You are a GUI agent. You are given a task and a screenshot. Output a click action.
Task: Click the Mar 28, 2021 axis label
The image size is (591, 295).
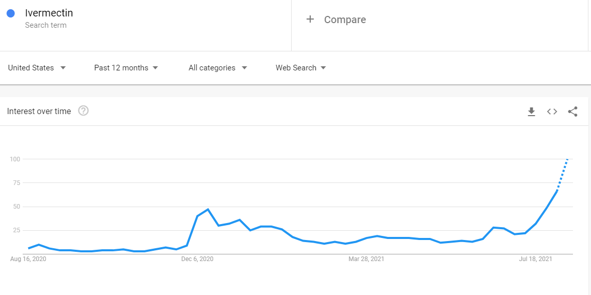click(366, 259)
